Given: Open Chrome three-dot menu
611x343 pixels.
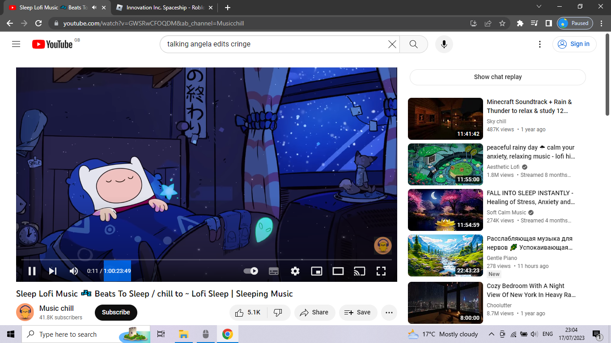Looking at the screenshot, I should tap(602, 23).
